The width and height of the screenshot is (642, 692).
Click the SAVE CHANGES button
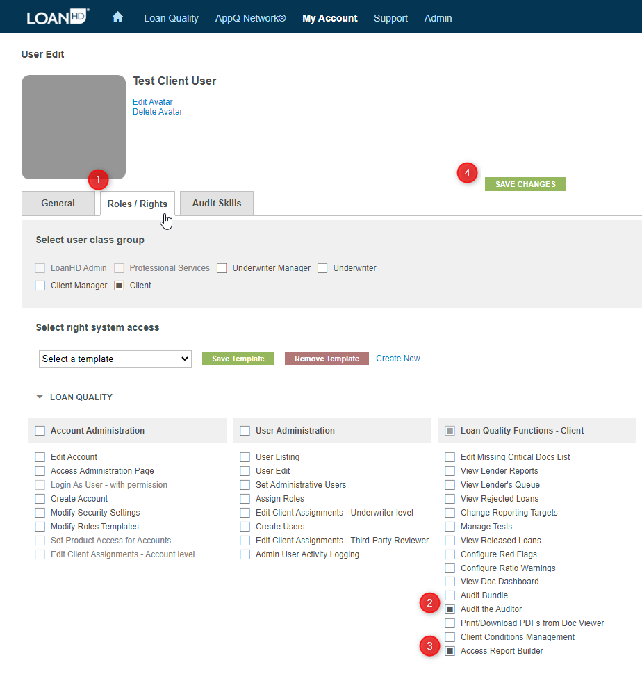pyautogui.click(x=525, y=184)
